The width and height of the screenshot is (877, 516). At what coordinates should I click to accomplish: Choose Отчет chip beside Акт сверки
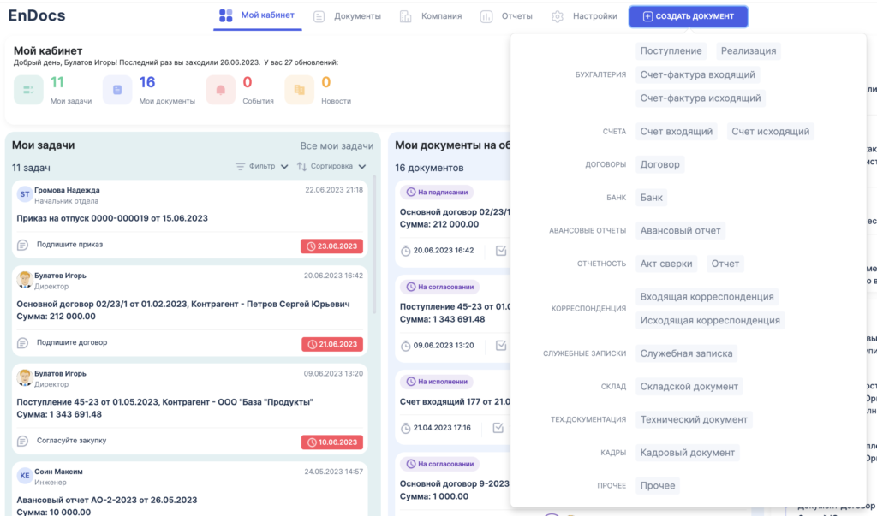725,264
